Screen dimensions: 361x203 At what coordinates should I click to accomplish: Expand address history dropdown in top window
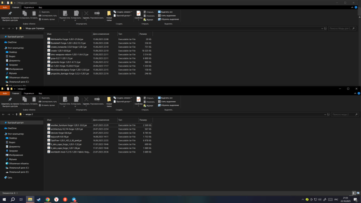pyautogui.click(x=322, y=28)
